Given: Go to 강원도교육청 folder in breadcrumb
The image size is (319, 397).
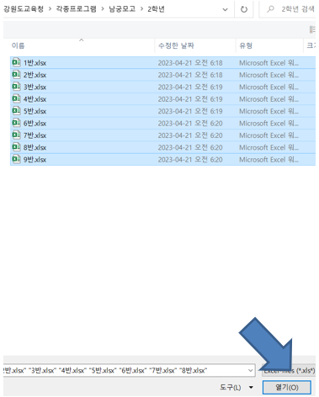Looking at the screenshot, I should (24, 9).
